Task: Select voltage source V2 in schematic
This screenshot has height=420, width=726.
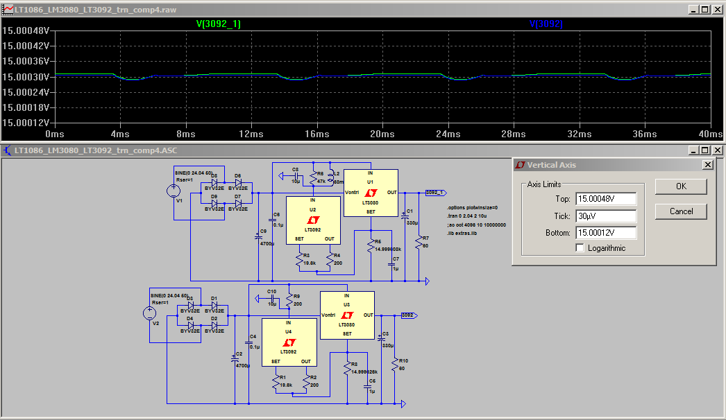Action: (149, 313)
